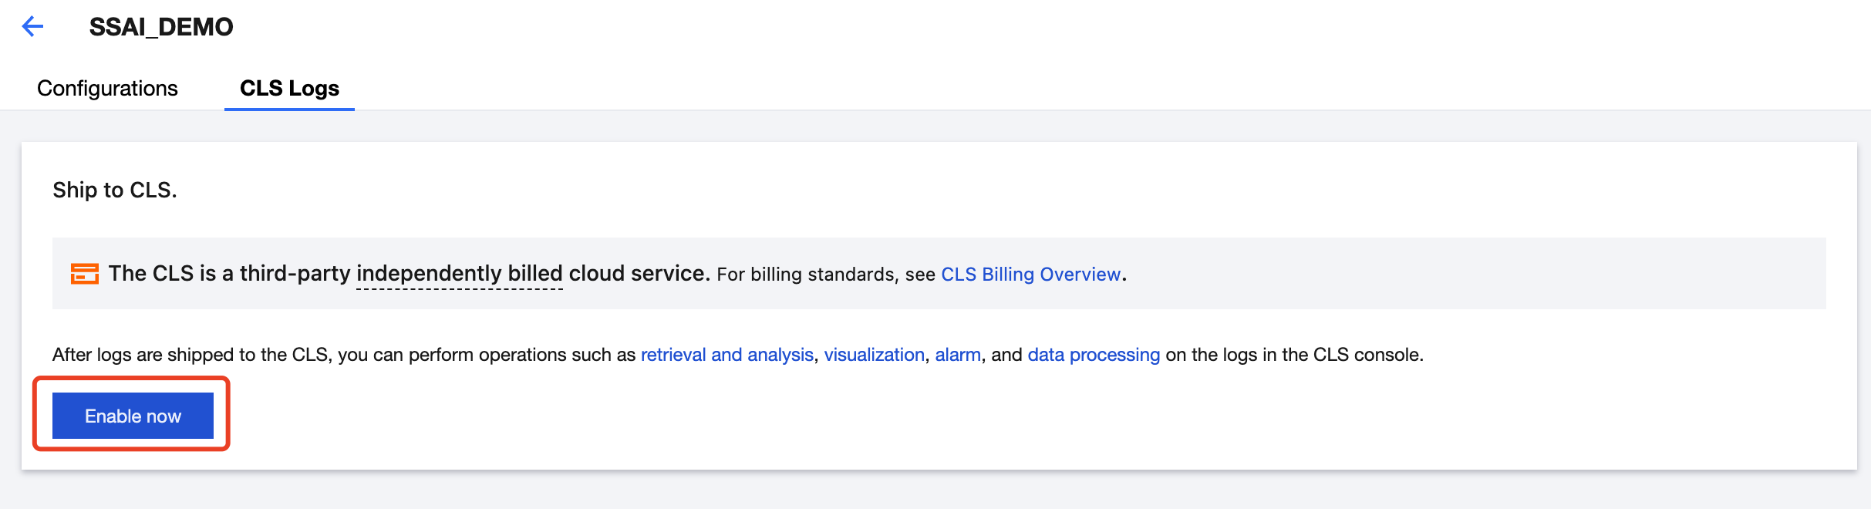Go back using the blue arrow

pyautogui.click(x=32, y=27)
